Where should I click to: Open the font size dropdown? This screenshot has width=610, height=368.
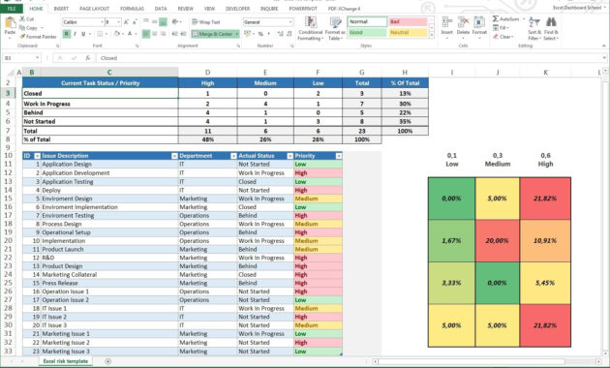pos(118,22)
